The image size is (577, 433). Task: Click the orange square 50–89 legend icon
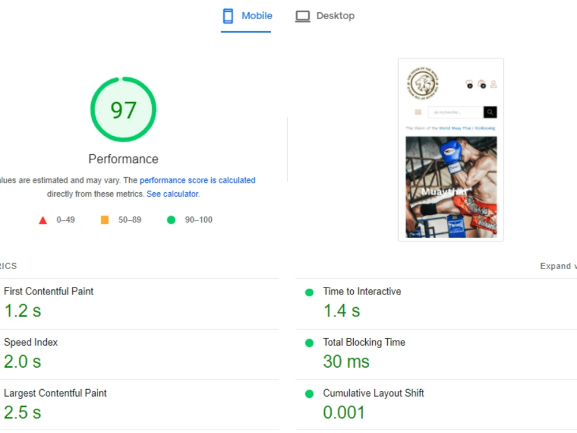click(104, 220)
